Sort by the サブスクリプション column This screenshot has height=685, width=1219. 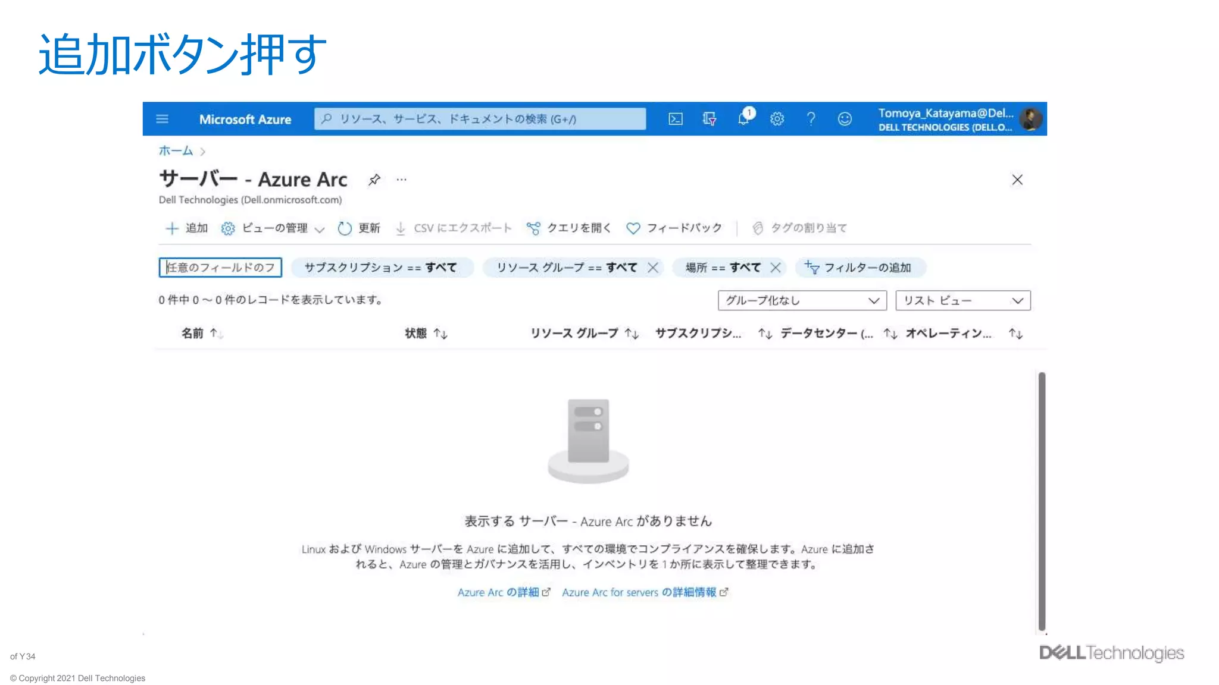[x=713, y=334]
